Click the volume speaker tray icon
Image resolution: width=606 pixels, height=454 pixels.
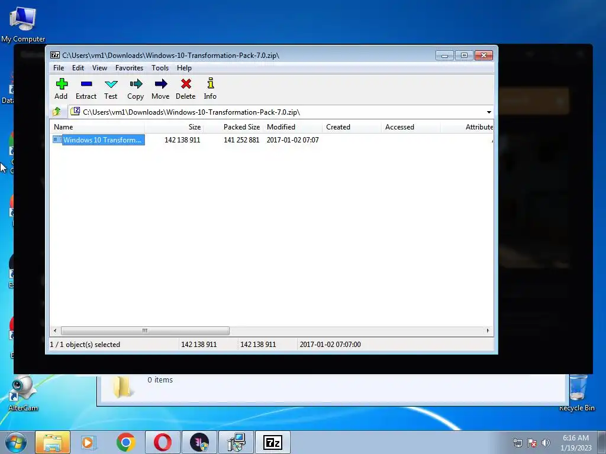546,443
